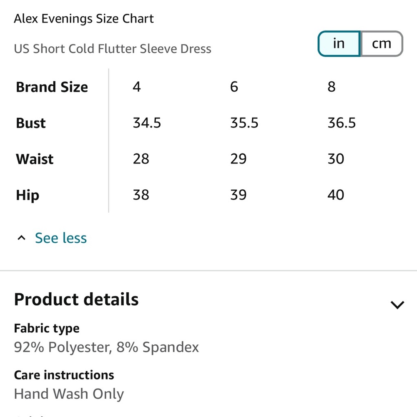Select brand size 6 column header
Image resolution: width=417 pixels, height=417 pixels.
pos(234,87)
